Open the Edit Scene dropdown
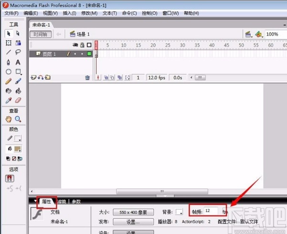 [x=249, y=34]
